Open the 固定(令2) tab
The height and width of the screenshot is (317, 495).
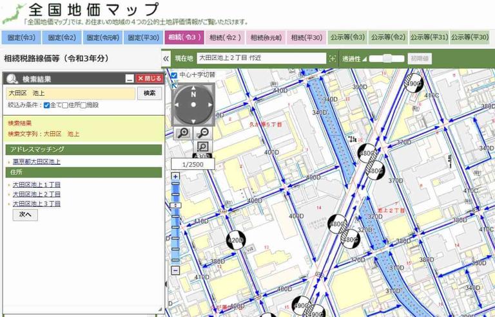(62, 37)
